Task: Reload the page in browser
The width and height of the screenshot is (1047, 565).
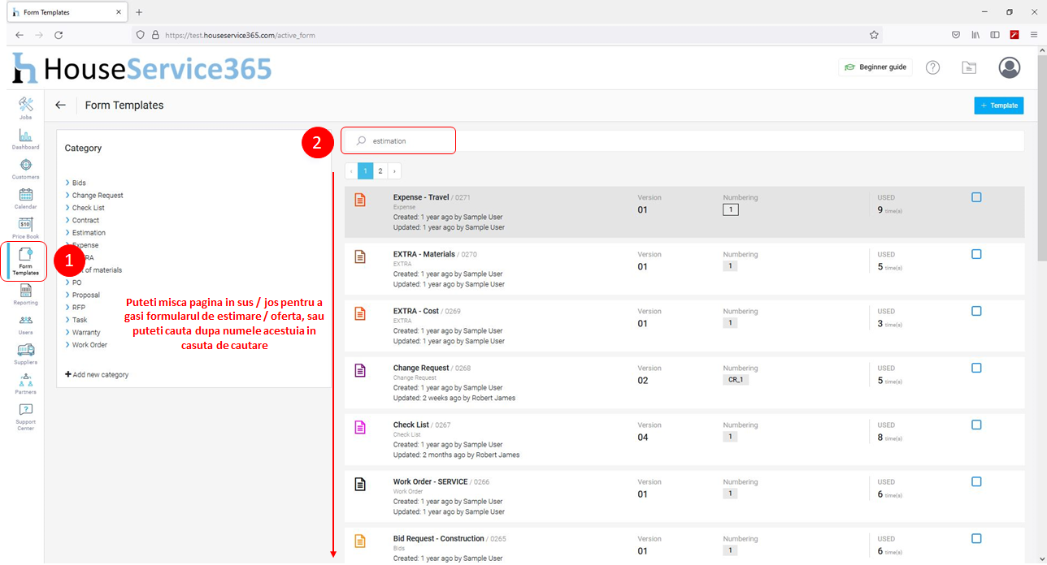Action: 59,35
